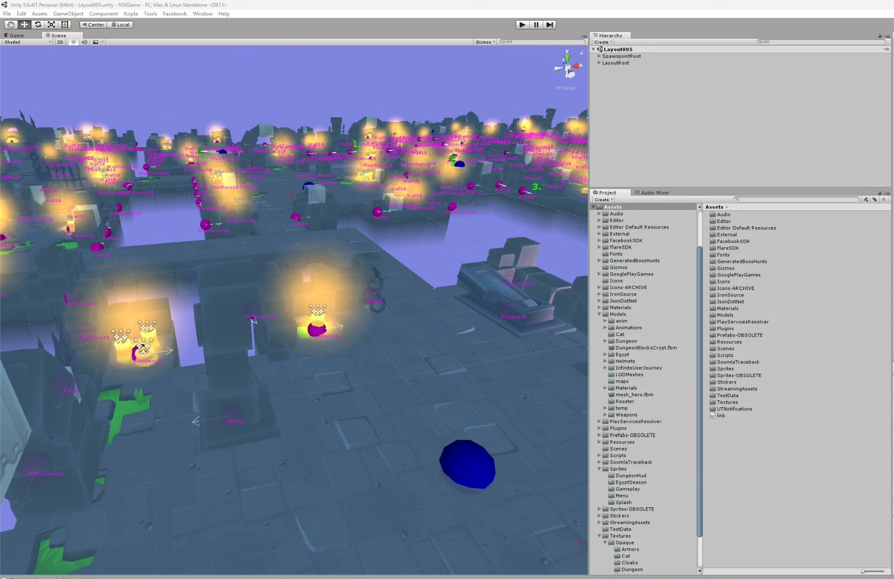Toggle Local handle rotation button
Screen dimensions: 894x579
pos(121,25)
